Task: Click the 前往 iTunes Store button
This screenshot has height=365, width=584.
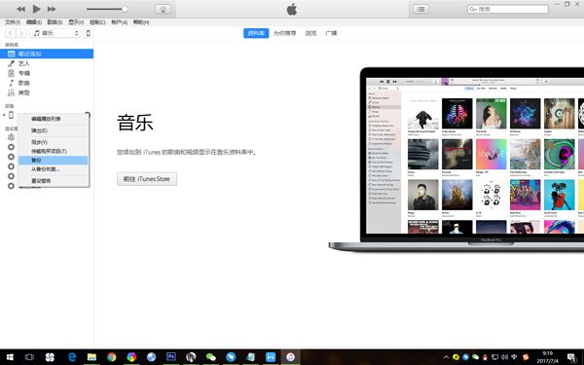Action: (x=147, y=179)
